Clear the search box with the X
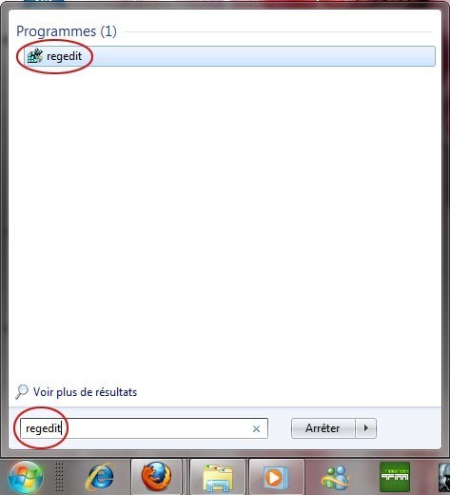This screenshot has width=450, height=495. coord(256,429)
